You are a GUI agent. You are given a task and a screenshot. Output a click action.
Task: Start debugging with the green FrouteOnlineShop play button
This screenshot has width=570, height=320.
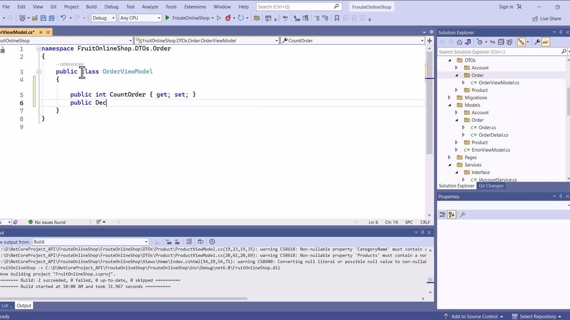click(x=167, y=18)
